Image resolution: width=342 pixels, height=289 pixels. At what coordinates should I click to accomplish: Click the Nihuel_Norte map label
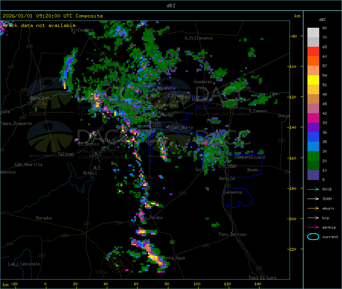pyautogui.click(x=180, y=128)
